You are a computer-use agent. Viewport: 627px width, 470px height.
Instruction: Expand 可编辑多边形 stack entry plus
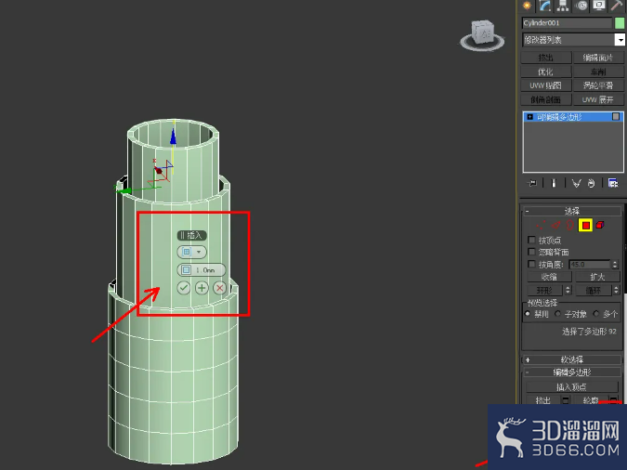(x=529, y=117)
